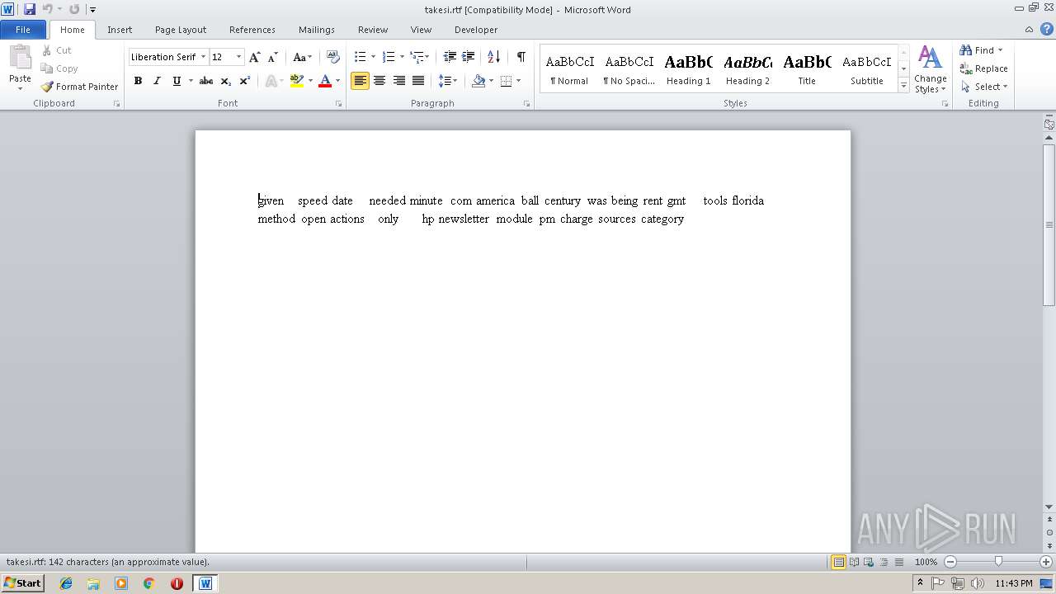Click the Decrease Indent icon
The width and height of the screenshot is (1056, 594).
(450, 57)
